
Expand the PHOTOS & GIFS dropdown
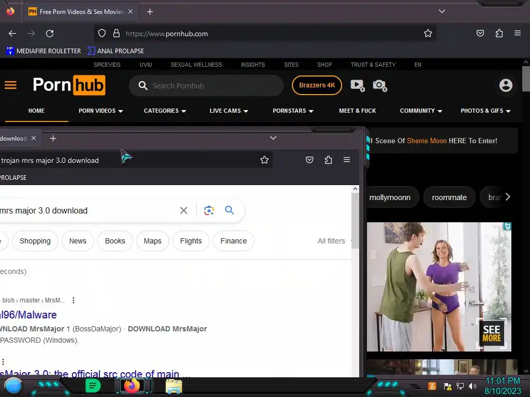click(x=485, y=111)
